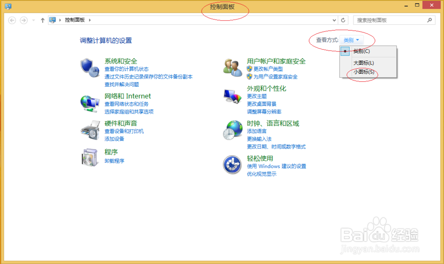Choose 大图标(L) from the view menu
This screenshot has width=444, height=264.
[x=364, y=63]
